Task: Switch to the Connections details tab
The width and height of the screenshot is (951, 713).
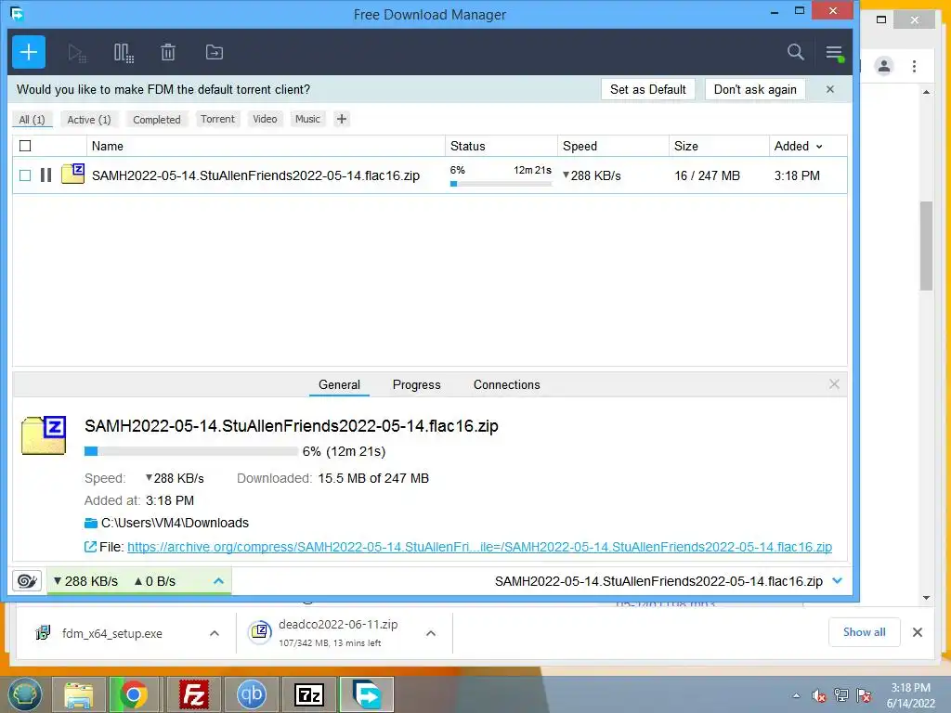Action: tap(506, 385)
